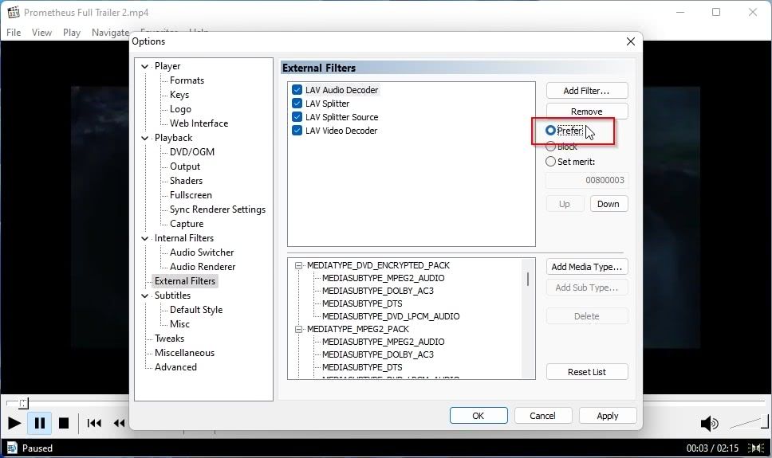Select the Prefer radio button

click(x=550, y=131)
